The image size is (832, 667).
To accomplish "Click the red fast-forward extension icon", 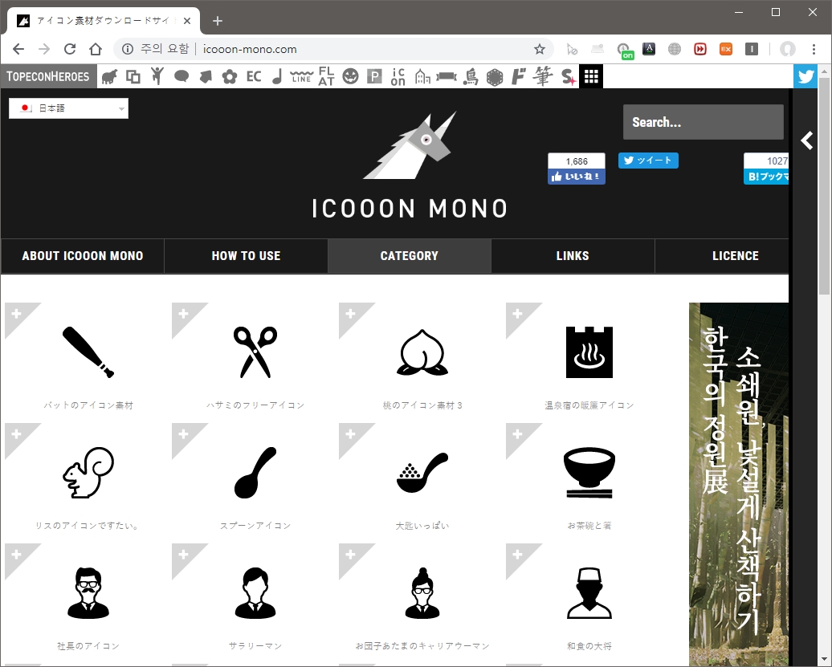I will [700, 49].
